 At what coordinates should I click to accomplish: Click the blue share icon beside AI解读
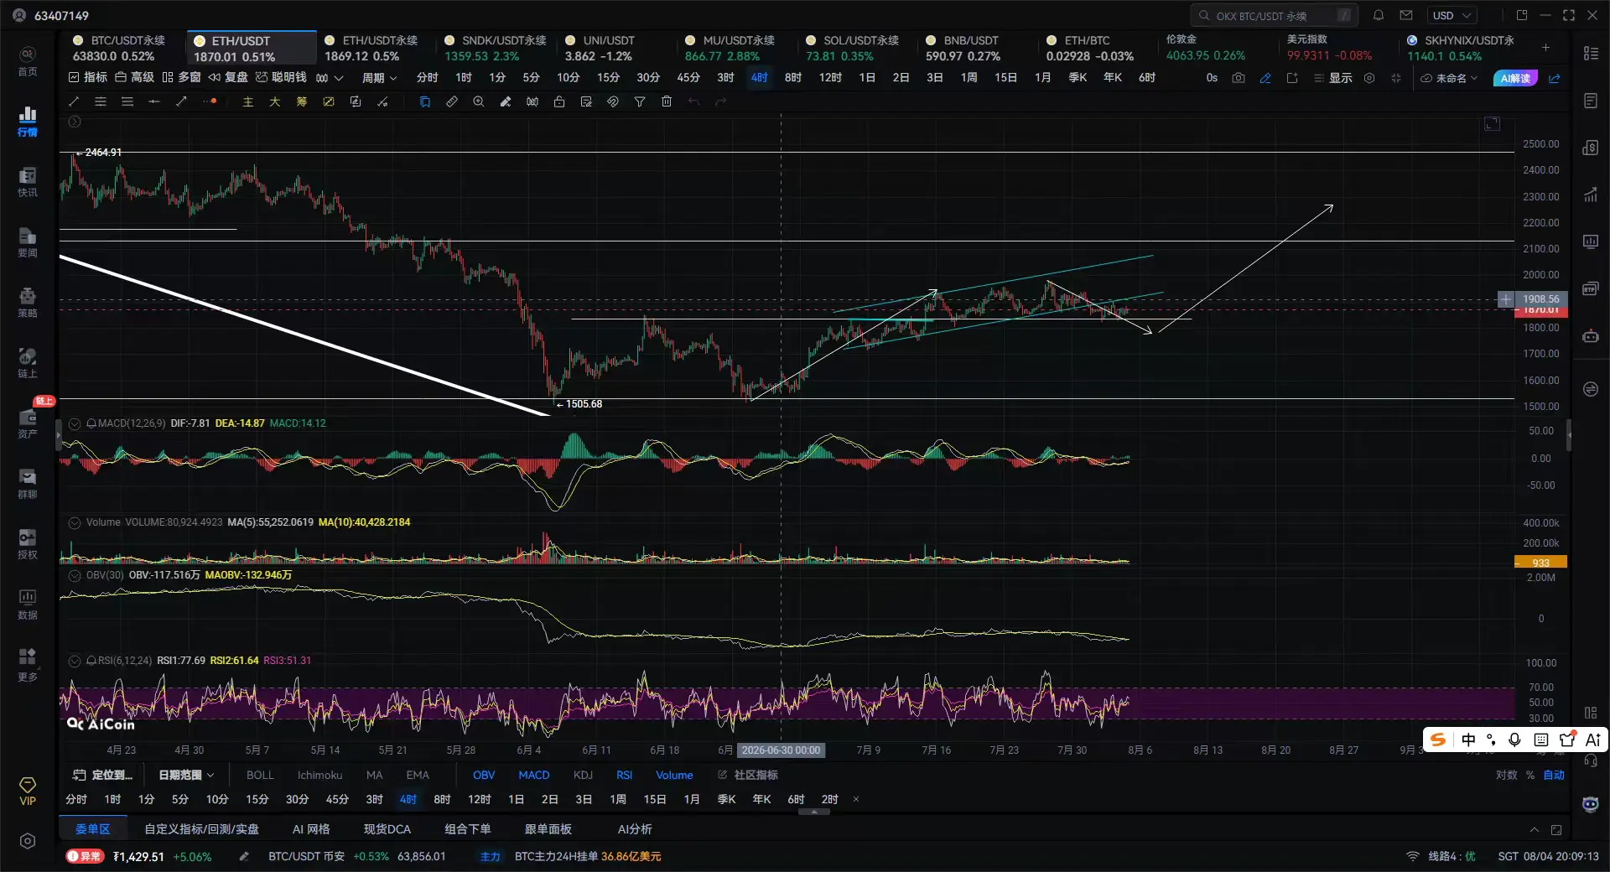pyautogui.click(x=1554, y=78)
